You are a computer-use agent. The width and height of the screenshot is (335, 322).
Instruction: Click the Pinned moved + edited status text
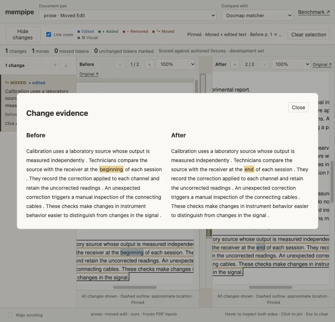coord(234,35)
